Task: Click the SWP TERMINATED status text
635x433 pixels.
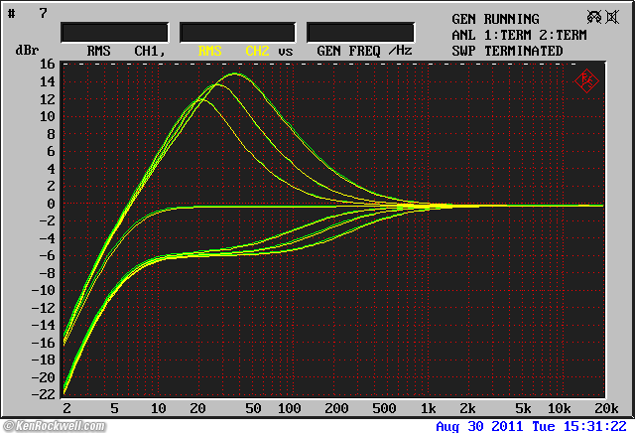Action: tap(507, 51)
